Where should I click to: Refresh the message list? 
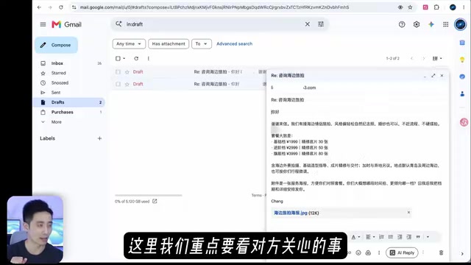(136, 59)
